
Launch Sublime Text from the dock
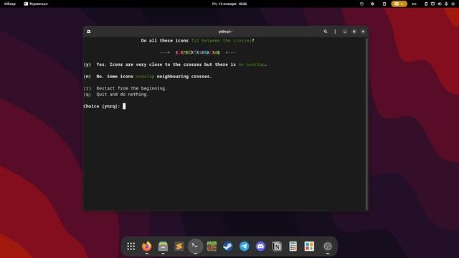(x=179, y=247)
